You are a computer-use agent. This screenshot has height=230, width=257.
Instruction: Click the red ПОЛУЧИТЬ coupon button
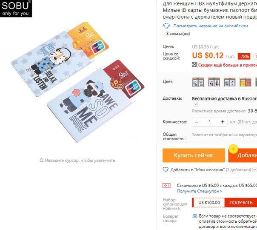[241, 202]
